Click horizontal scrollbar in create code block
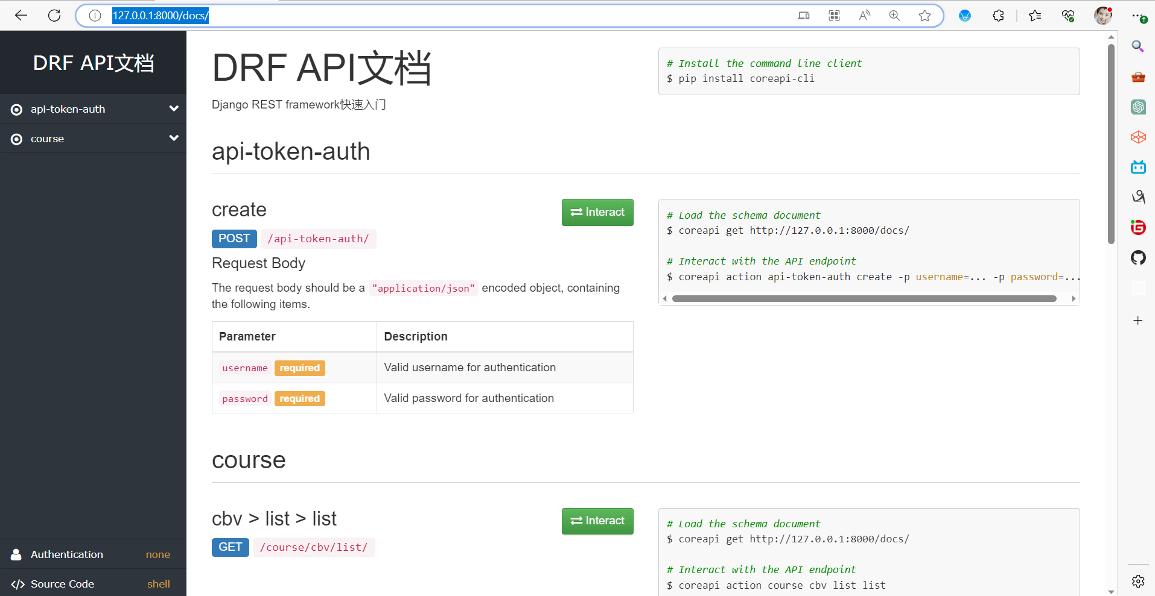 864,298
